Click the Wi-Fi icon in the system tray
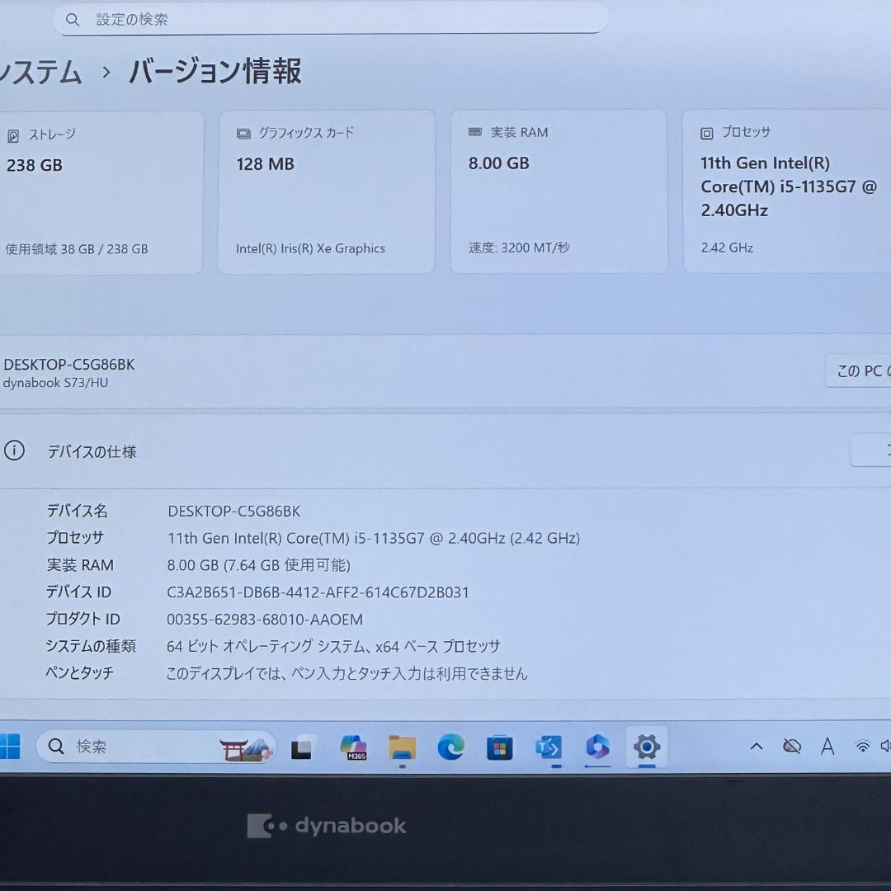891x891 pixels. (x=864, y=746)
